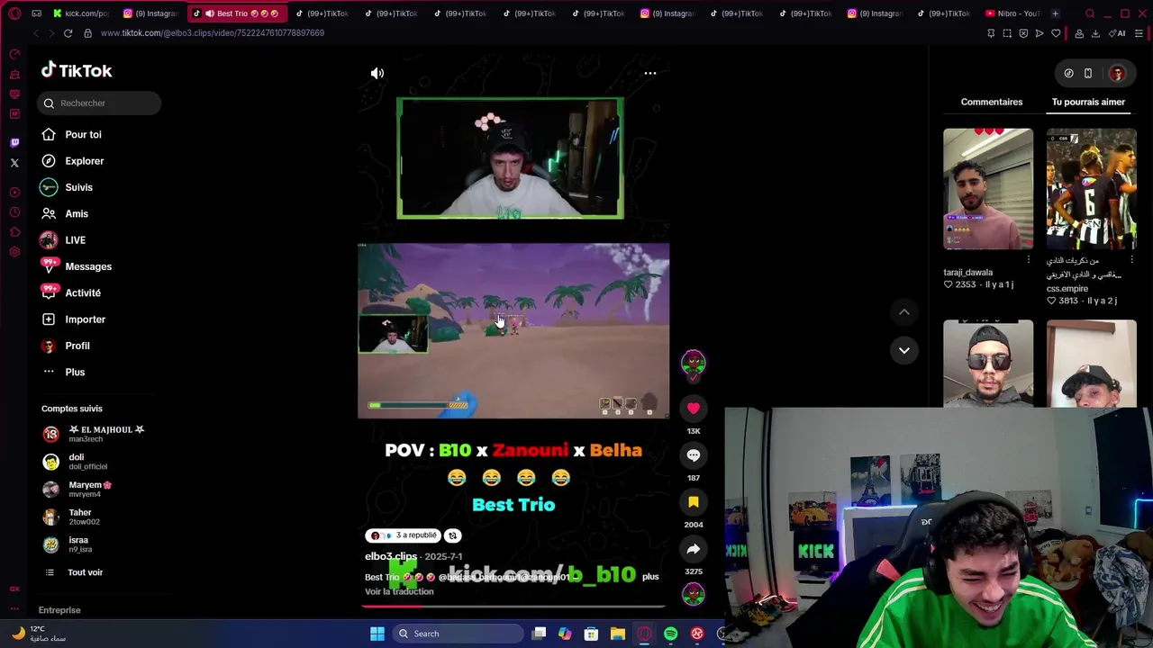Bookmark the video to favorites
The image size is (1153, 648).
pos(694,502)
